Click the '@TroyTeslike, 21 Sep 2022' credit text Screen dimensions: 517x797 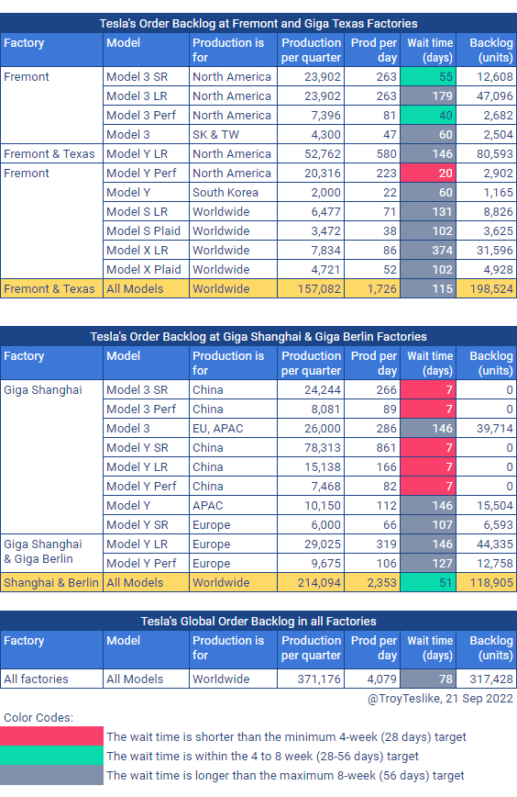440,699
